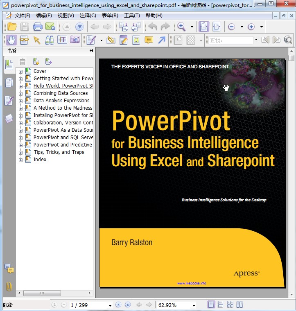Select the Snapshot camera tool
Viewport: 296px width, 311px height.
[x=75, y=40]
